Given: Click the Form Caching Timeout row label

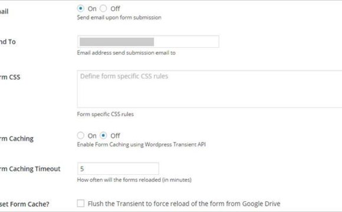Looking at the screenshot, I should coord(30,169).
